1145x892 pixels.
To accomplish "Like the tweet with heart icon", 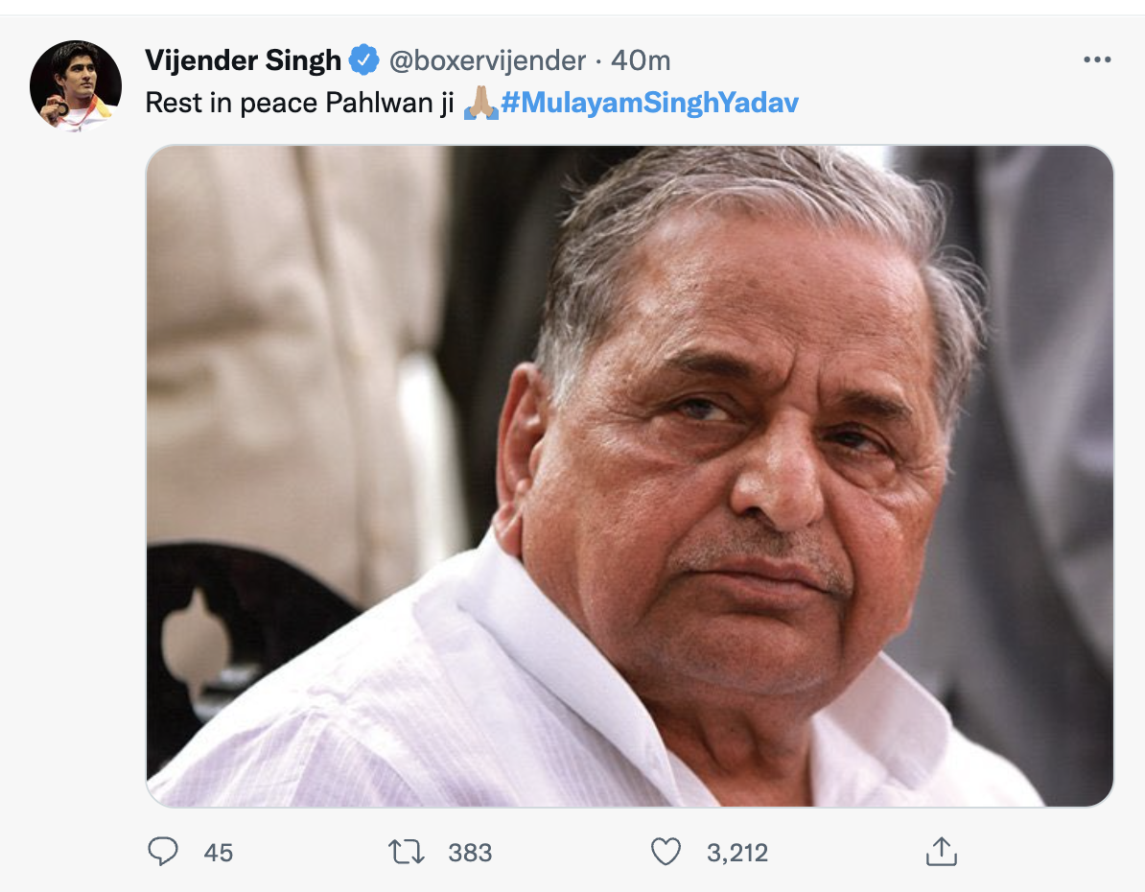I will click(666, 852).
